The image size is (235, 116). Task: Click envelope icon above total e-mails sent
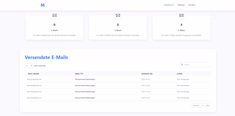(x=181, y=15)
